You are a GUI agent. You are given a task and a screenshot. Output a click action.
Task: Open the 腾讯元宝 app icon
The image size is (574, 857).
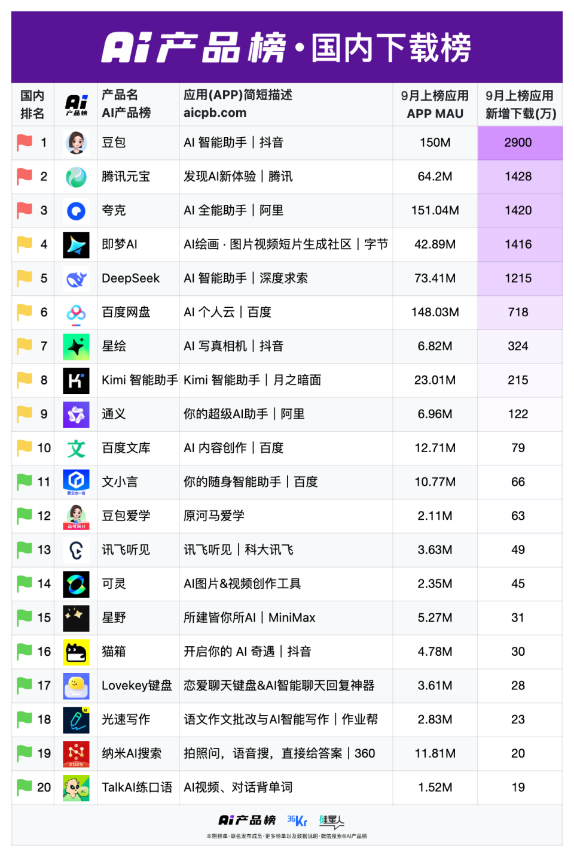[x=76, y=177]
